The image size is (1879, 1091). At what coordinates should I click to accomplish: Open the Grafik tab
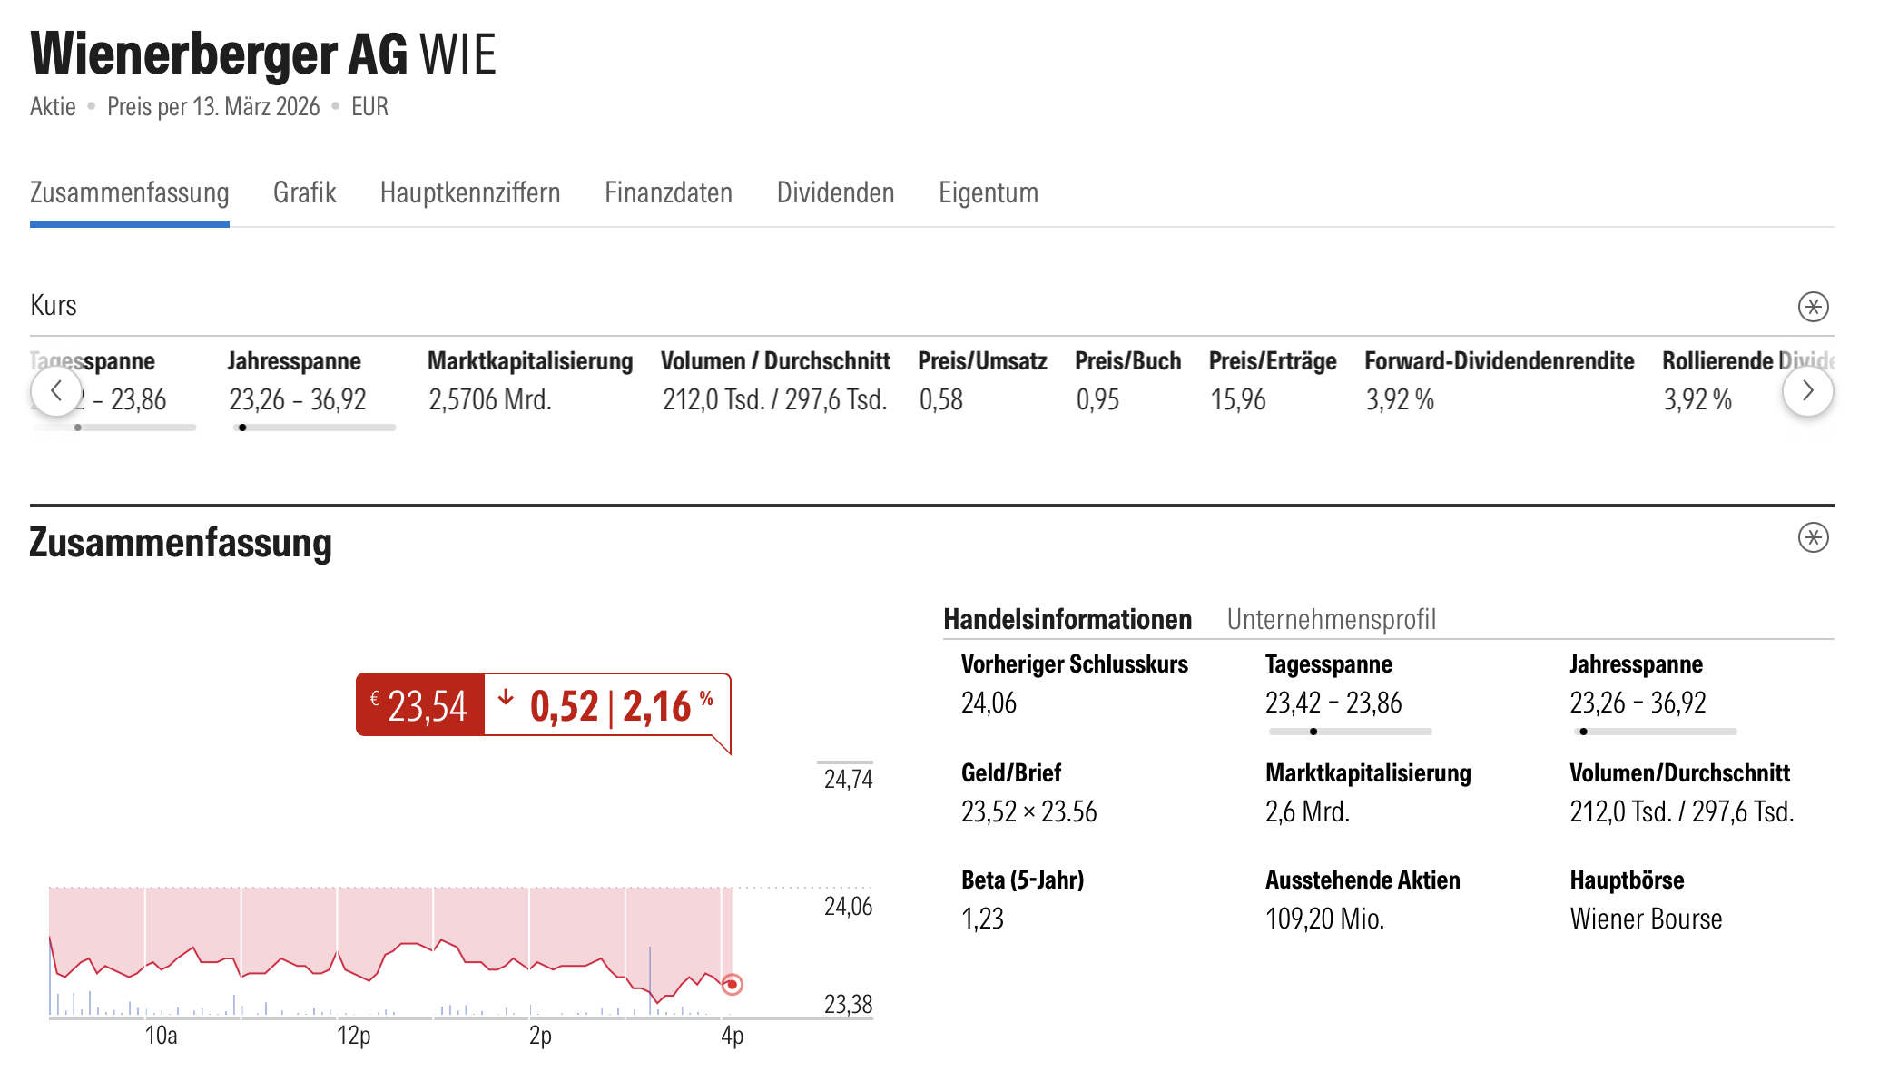[304, 192]
